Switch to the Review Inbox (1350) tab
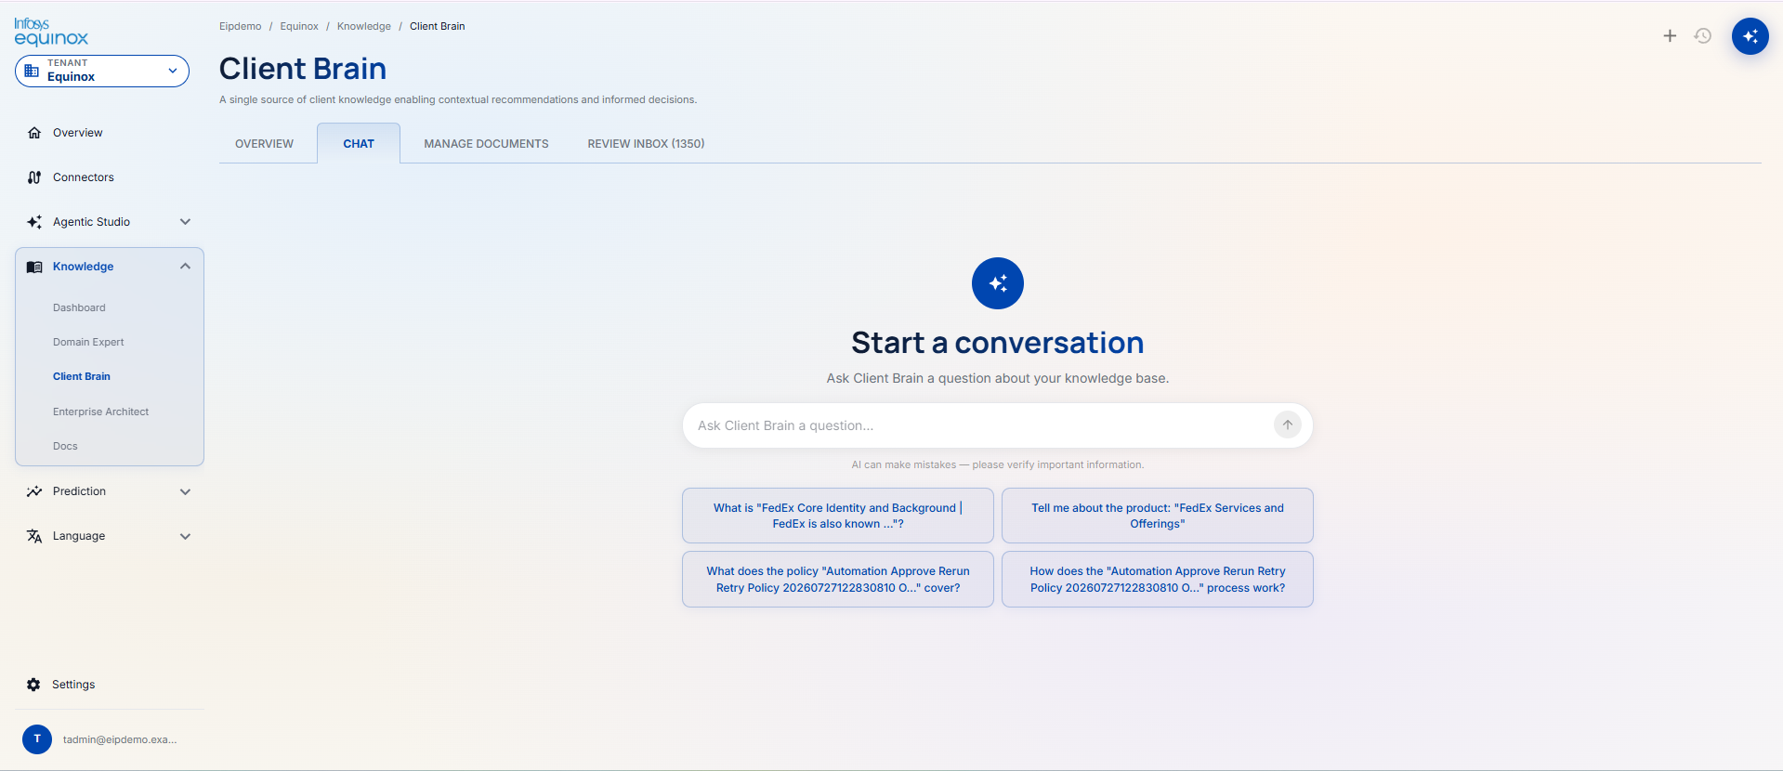 pos(646,144)
